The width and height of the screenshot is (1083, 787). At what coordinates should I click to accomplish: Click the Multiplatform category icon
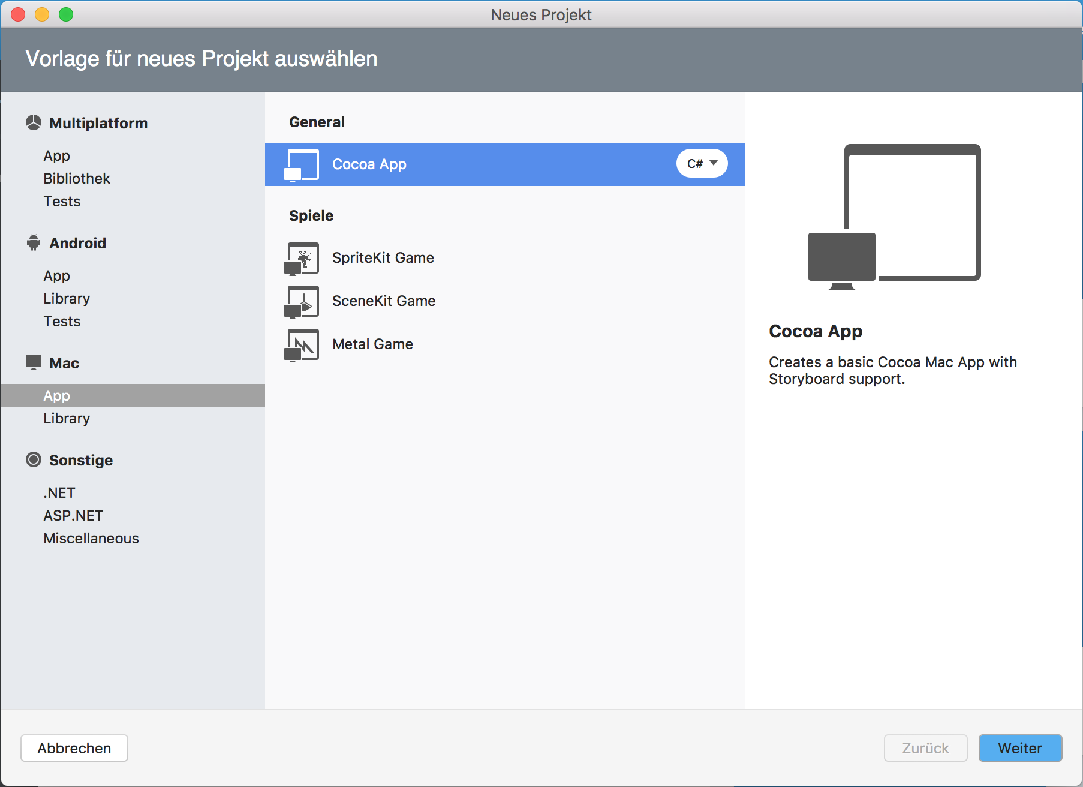click(x=34, y=123)
